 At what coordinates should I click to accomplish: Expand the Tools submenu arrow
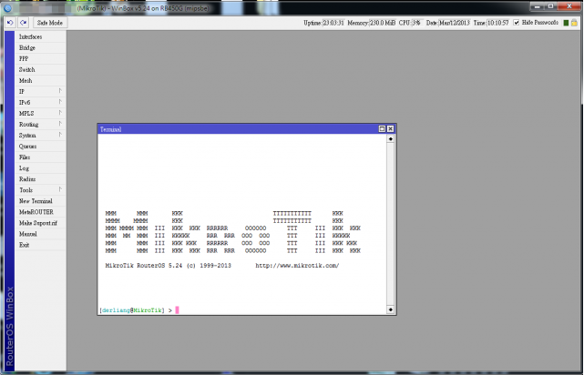click(60, 189)
